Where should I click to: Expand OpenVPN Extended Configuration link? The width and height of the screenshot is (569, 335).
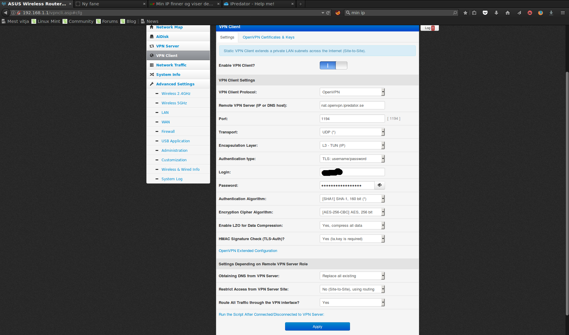click(248, 251)
